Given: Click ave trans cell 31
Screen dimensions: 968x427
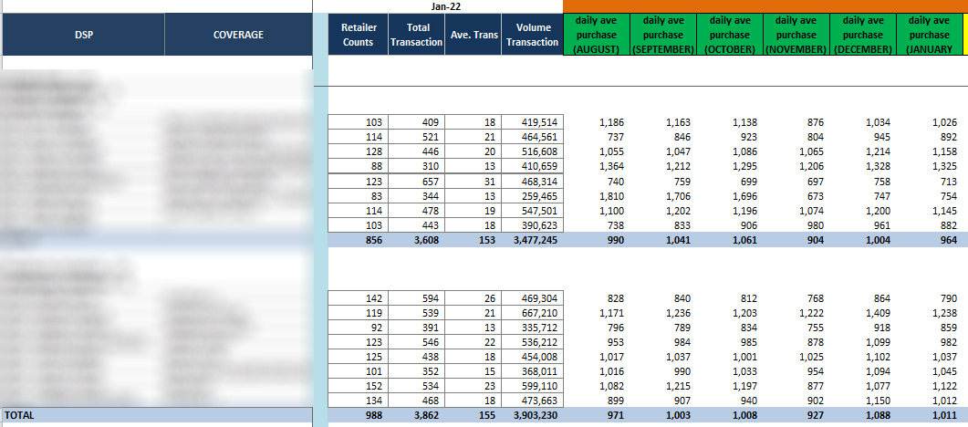Looking at the screenshot, I should pos(473,182).
